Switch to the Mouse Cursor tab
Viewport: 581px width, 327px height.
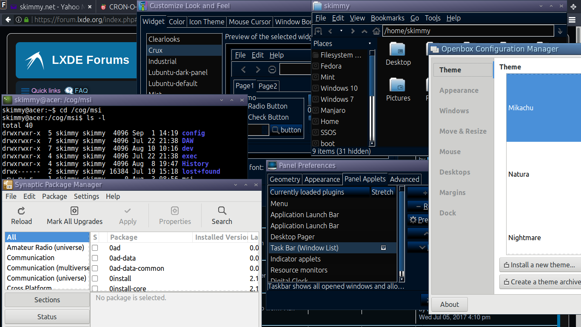pyautogui.click(x=250, y=22)
